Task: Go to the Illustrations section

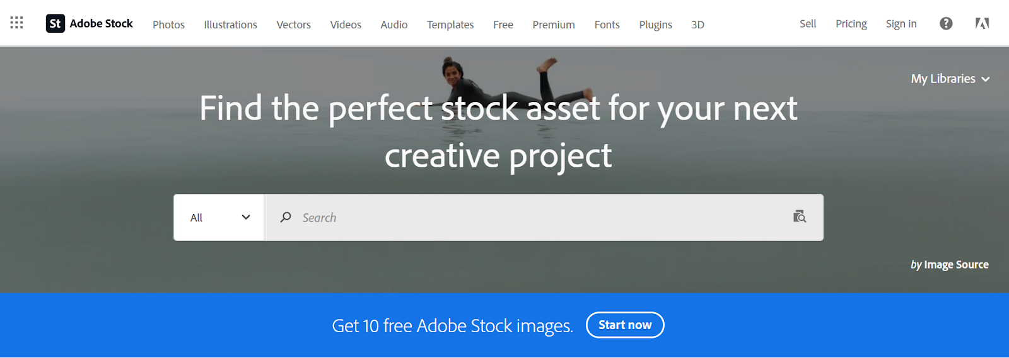Action: coord(230,25)
